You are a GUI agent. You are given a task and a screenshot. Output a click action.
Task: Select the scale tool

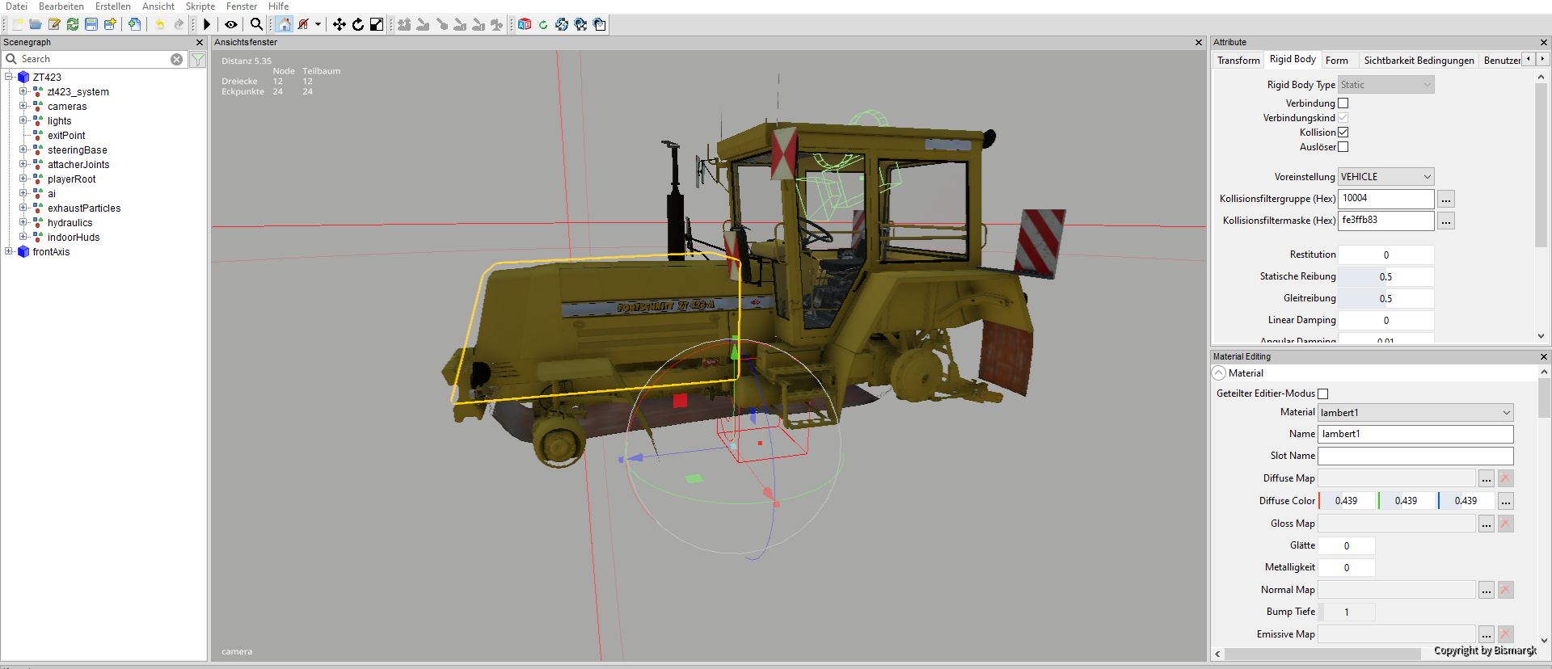377,24
